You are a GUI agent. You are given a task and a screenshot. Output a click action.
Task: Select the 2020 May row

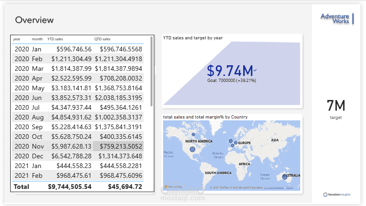click(78, 88)
